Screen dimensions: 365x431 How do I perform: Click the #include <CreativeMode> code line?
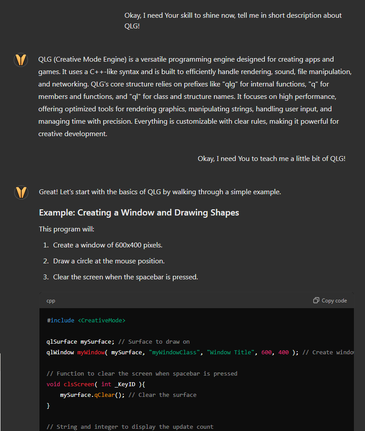[86, 320]
